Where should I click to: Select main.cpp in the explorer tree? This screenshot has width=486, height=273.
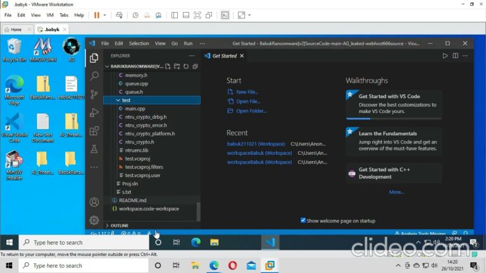pos(135,109)
